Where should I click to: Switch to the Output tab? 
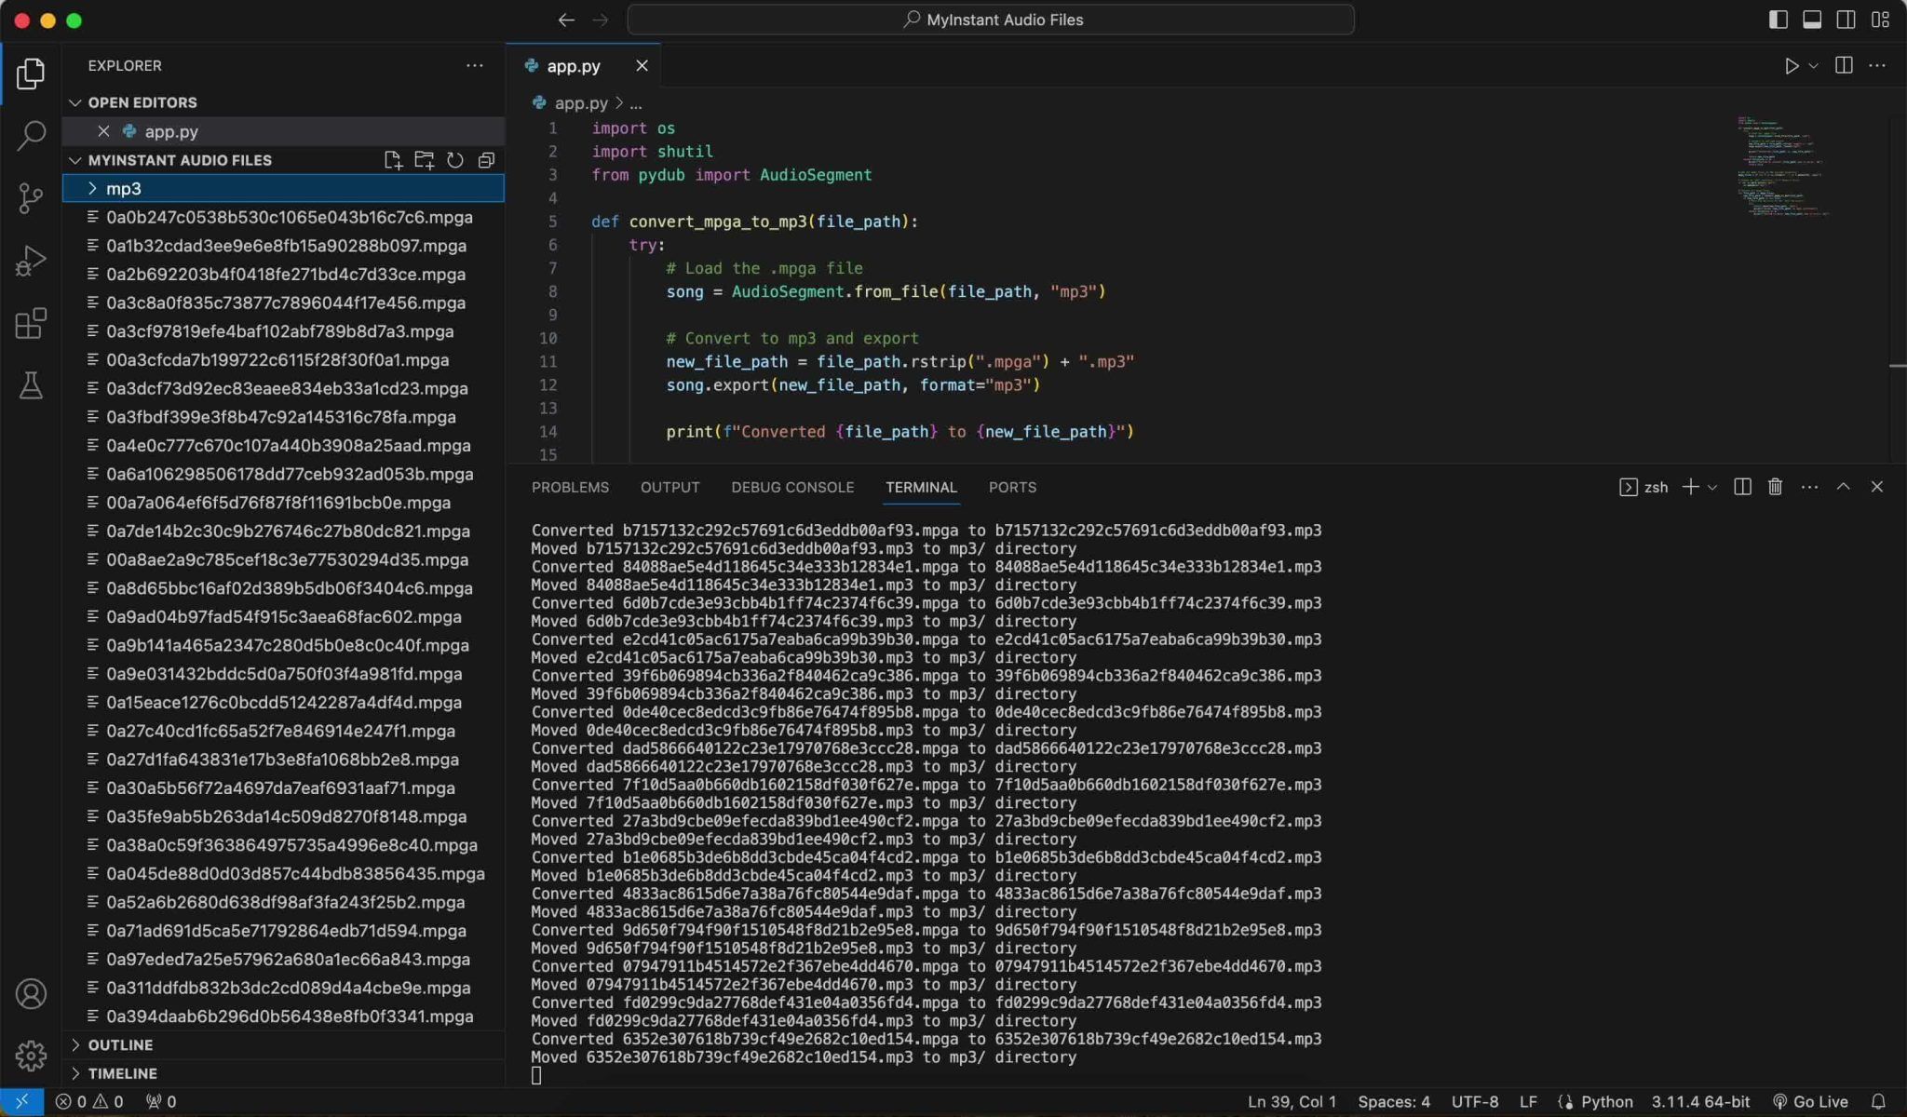[x=669, y=487]
